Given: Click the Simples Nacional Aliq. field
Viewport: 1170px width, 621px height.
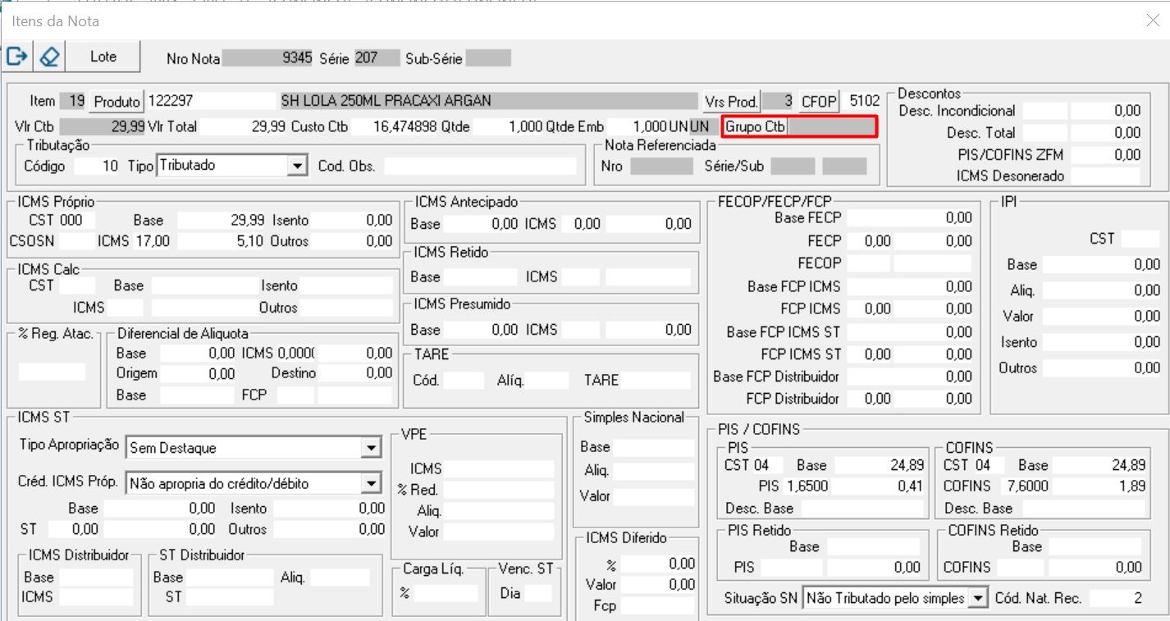Looking at the screenshot, I should (655, 471).
